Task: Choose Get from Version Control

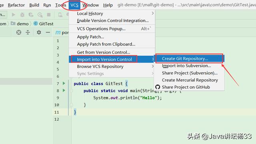Action: click(112, 52)
